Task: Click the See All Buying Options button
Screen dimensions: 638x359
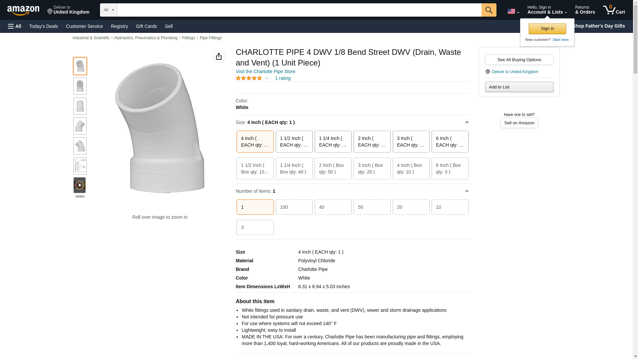Action: (519, 60)
